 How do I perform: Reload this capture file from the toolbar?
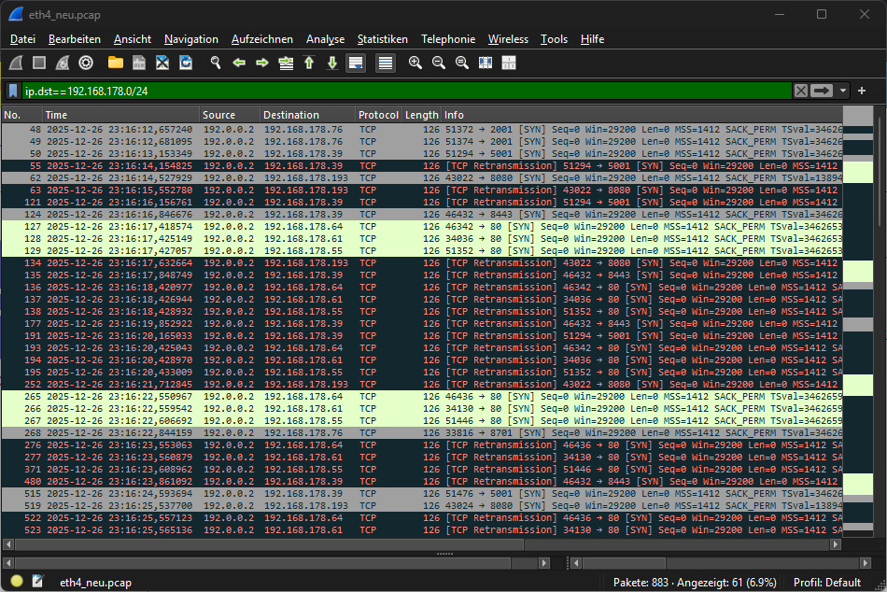186,63
